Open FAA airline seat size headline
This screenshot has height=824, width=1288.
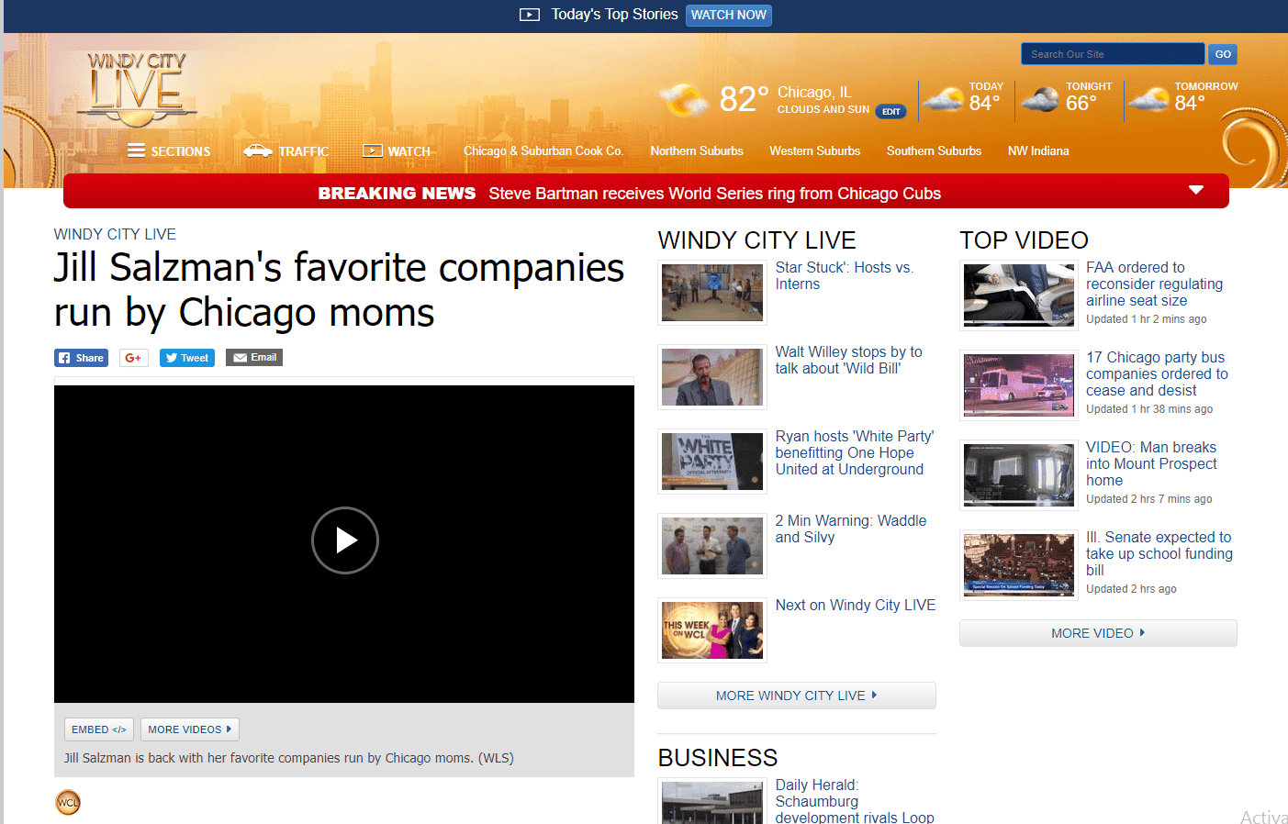[x=1155, y=284]
